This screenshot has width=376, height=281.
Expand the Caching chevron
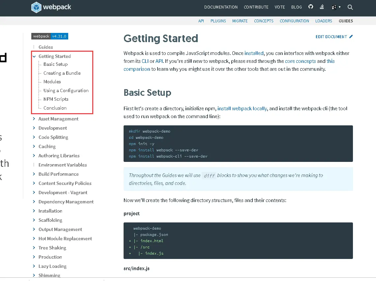point(34,146)
